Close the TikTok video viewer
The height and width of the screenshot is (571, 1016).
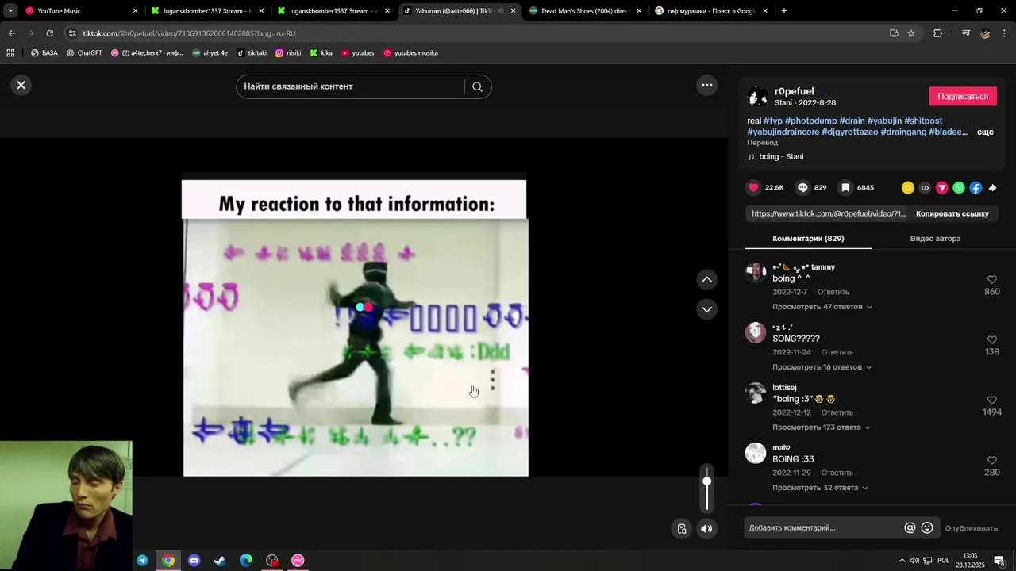point(21,85)
